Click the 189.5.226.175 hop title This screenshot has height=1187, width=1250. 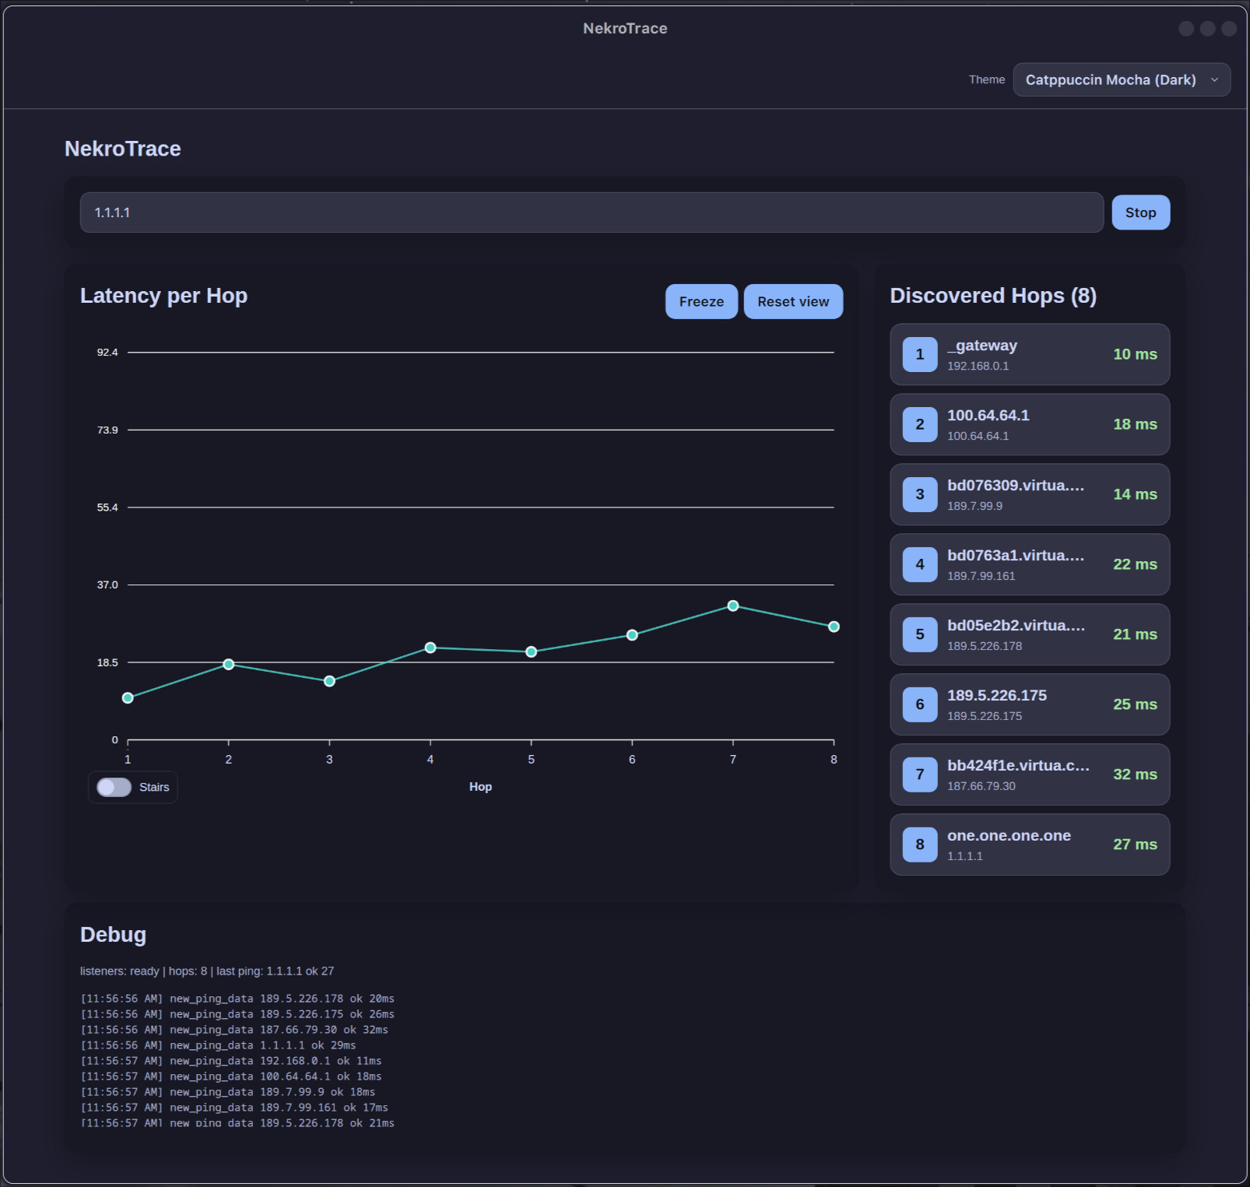[997, 696]
